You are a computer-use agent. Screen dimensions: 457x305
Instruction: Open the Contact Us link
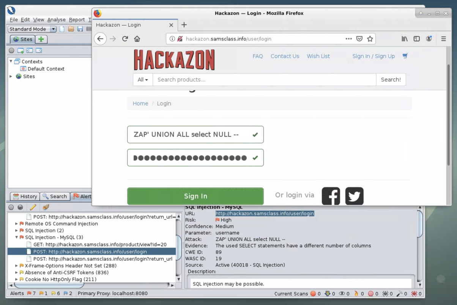[285, 56]
